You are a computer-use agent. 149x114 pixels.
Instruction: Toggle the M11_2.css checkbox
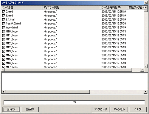click(x=4, y=40)
